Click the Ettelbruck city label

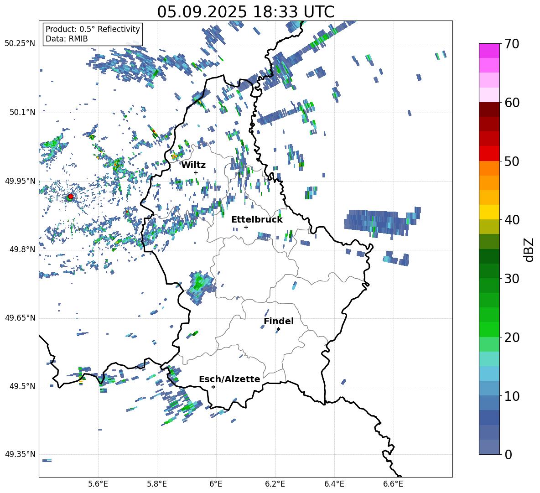257,220
